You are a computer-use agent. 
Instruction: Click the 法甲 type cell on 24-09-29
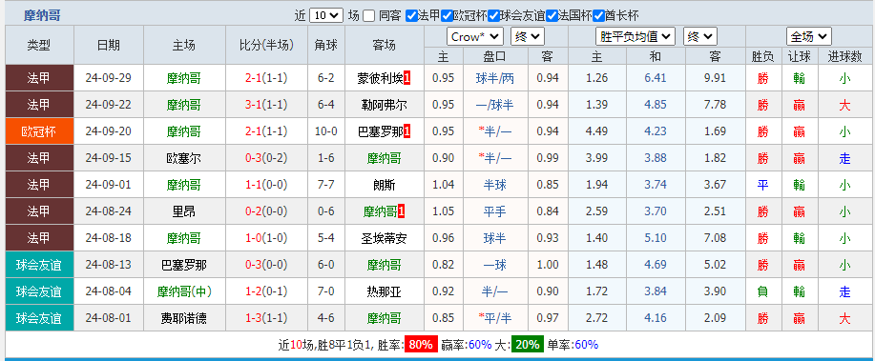point(39,78)
